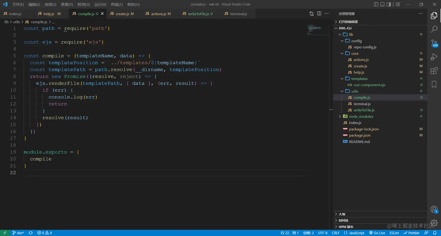Open package-lock.json in explorer tree
The image size is (441, 236).
tap(380, 129)
